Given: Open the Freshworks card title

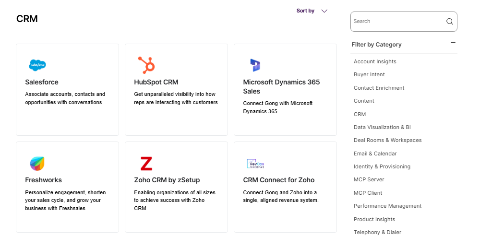Looking at the screenshot, I should (x=44, y=180).
